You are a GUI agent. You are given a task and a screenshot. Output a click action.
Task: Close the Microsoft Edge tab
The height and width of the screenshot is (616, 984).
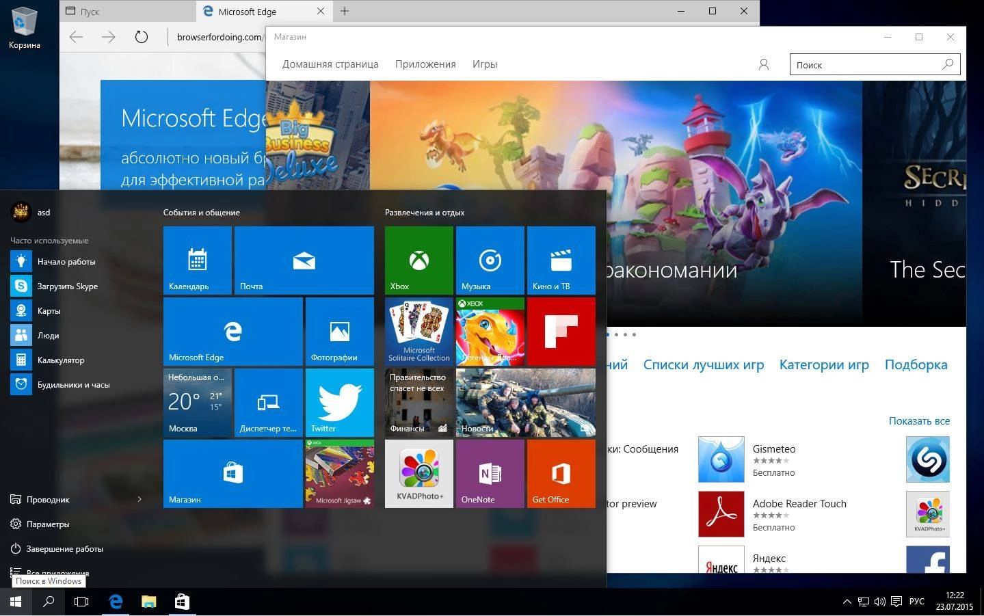click(x=321, y=11)
